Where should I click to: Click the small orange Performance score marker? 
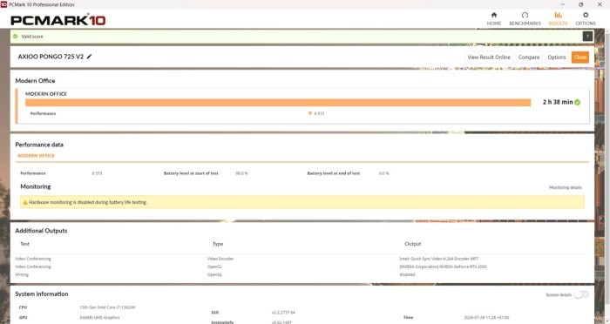pyautogui.click(x=310, y=113)
